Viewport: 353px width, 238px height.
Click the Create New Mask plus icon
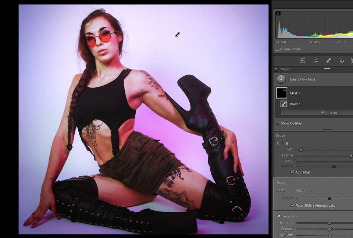(281, 79)
